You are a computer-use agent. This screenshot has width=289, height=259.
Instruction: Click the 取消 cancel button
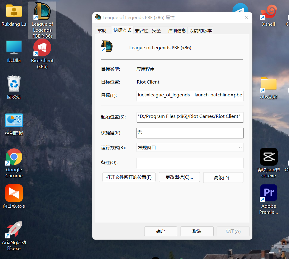(197, 232)
